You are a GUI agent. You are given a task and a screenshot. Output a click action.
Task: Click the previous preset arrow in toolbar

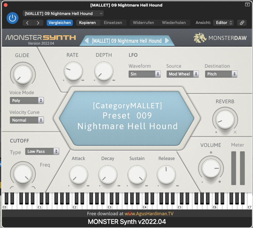click(28, 23)
